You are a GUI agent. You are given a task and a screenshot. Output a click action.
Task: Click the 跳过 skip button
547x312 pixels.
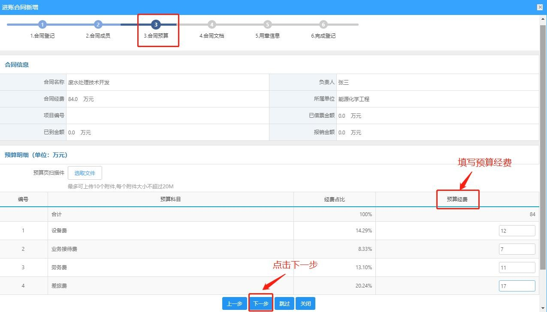click(284, 303)
